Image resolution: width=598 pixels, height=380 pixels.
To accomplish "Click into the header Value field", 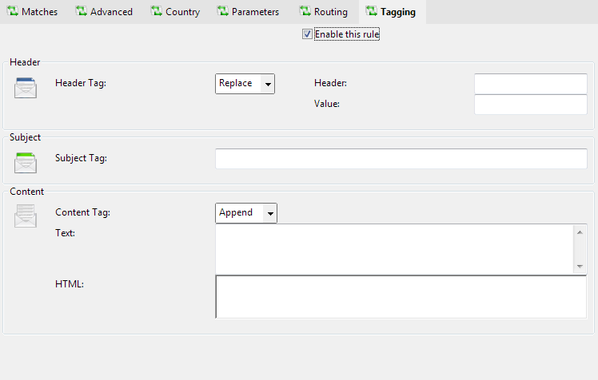I will coord(530,105).
